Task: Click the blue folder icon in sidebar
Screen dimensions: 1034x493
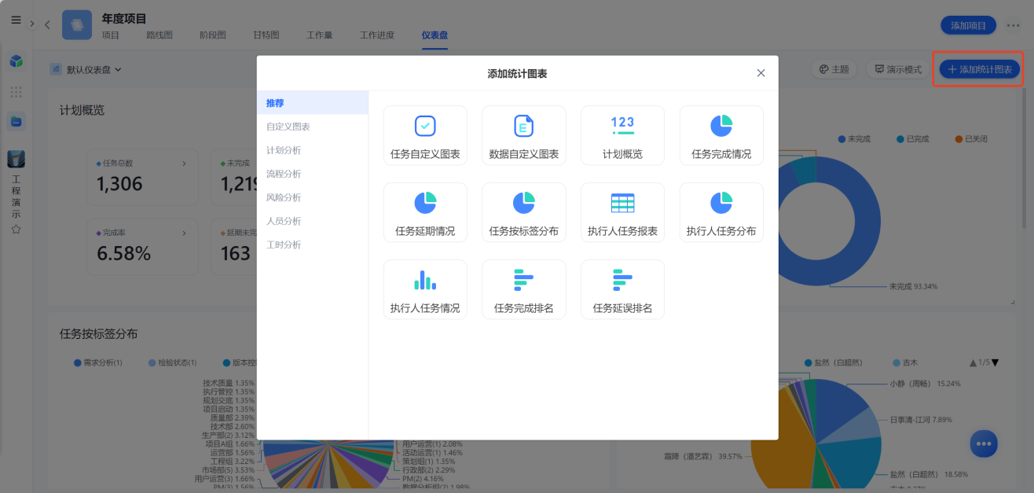Action: point(16,122)
